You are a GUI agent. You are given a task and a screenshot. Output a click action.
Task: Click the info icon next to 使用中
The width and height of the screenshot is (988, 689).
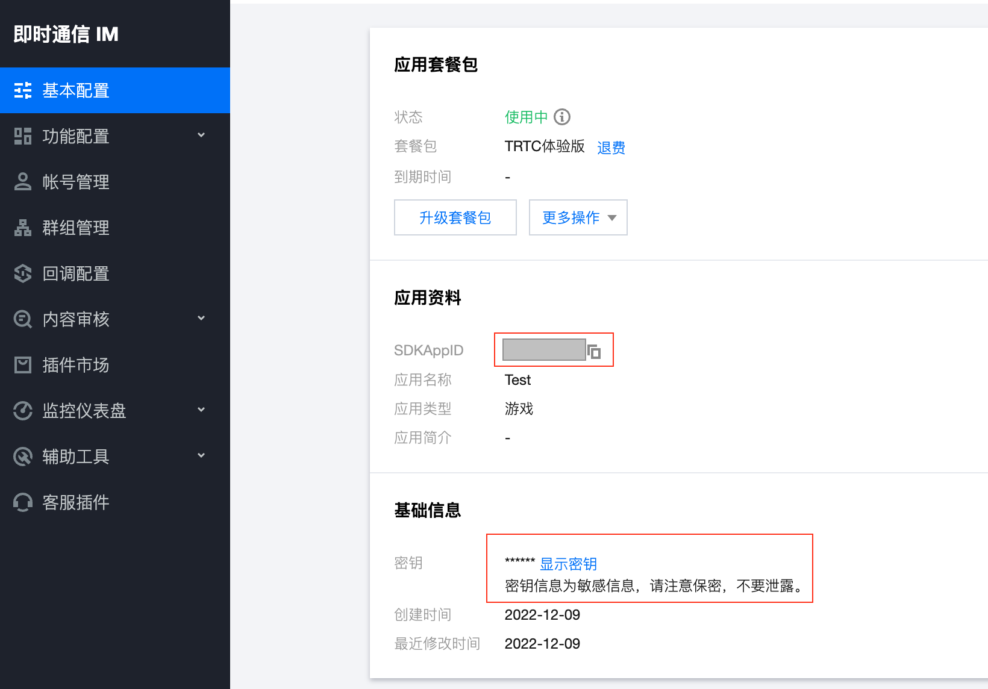(562, 117)
